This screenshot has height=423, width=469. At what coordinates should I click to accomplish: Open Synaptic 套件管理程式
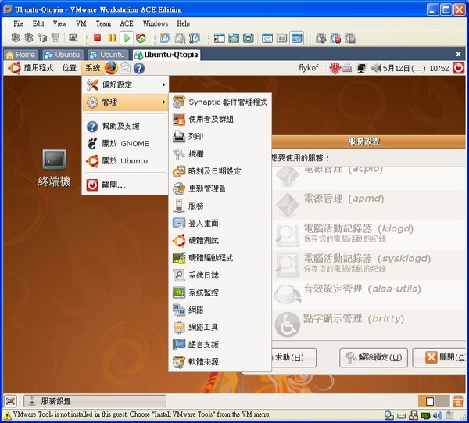pyautogui.click(x=220, y=102)
